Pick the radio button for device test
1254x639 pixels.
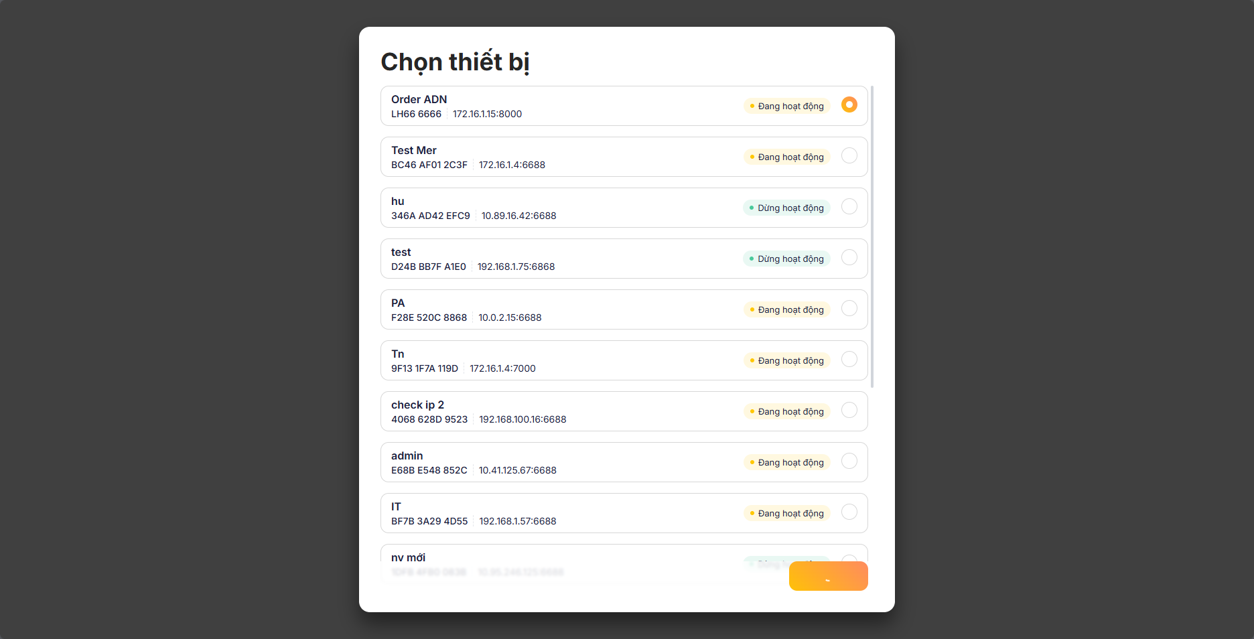849,257
